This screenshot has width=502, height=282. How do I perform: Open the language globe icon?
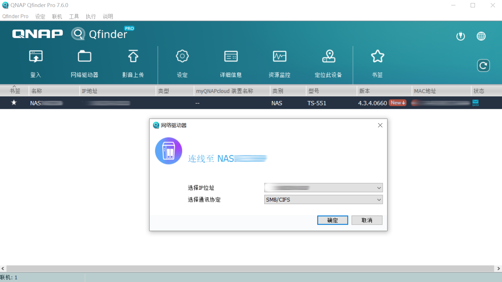481,36
